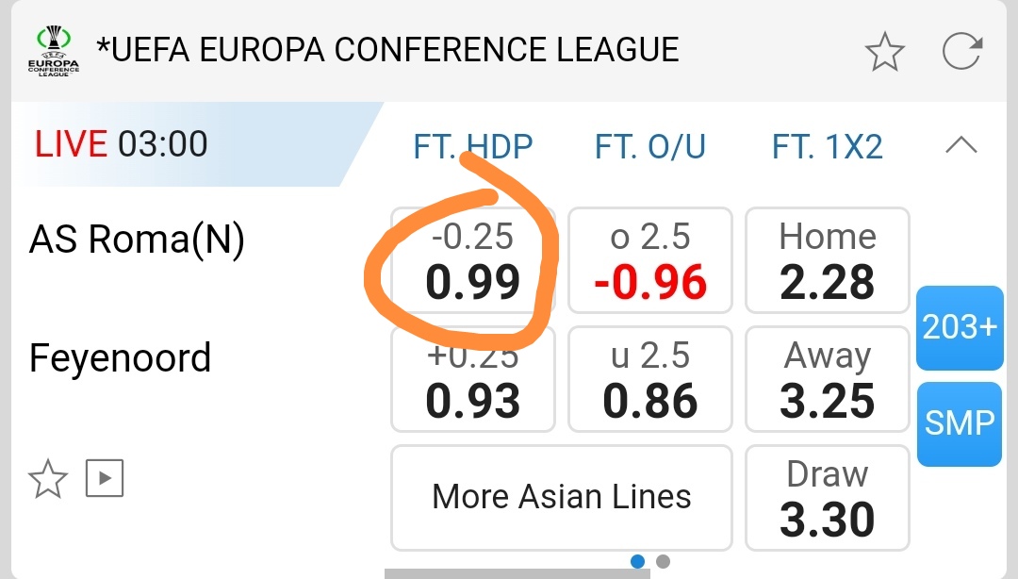Screen dimensions: 1018x579
Task: Click the Europa Conference League logo
Action: (54, 51)
